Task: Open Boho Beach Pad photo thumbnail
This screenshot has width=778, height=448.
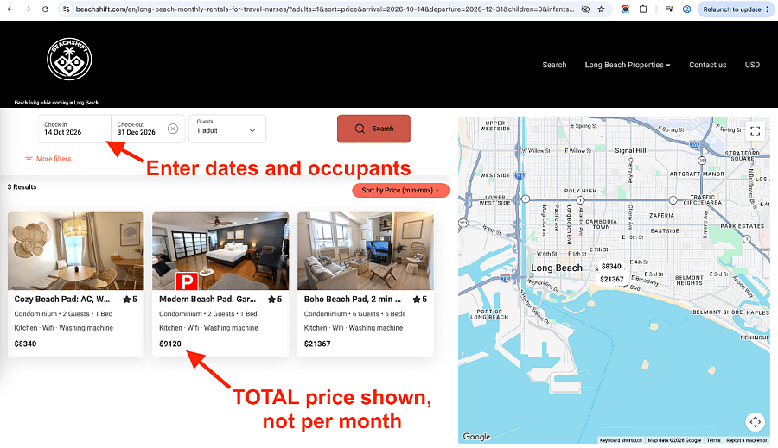Action: (366, 251)
